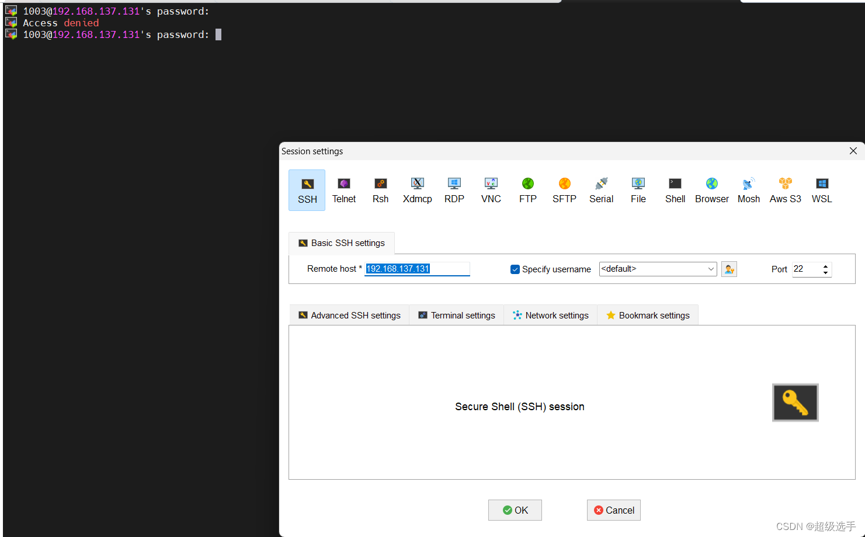Increment the Port number with the up arrow
The image size is (865, 537).
pos(825,265)
